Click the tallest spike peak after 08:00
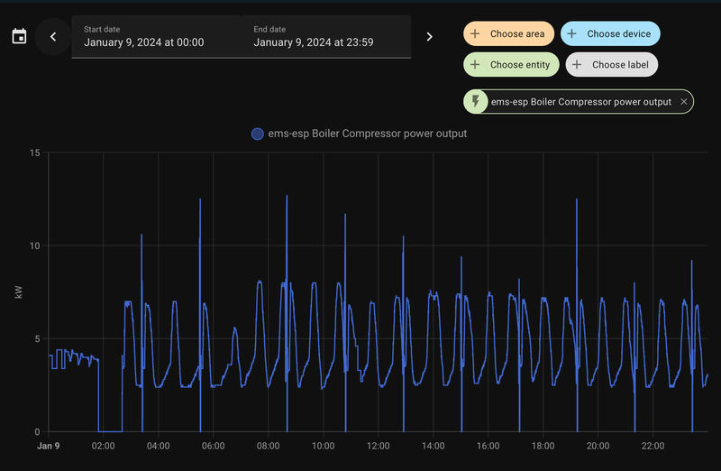 pyautogui.click(x=287, y=196)
